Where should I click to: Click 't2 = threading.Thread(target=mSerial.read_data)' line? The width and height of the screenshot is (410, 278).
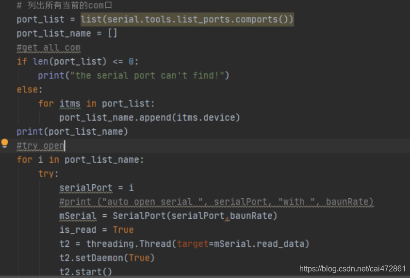click(184, 244)
